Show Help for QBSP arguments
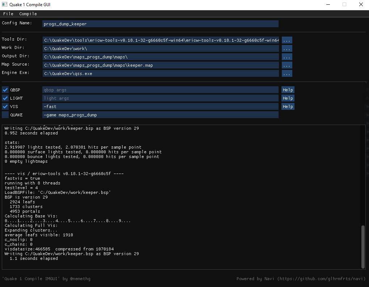This screenshot has width=369, height=287. pyautogui.click(x=288, y=90)
